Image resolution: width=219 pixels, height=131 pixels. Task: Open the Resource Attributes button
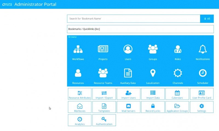click(80, 94)
